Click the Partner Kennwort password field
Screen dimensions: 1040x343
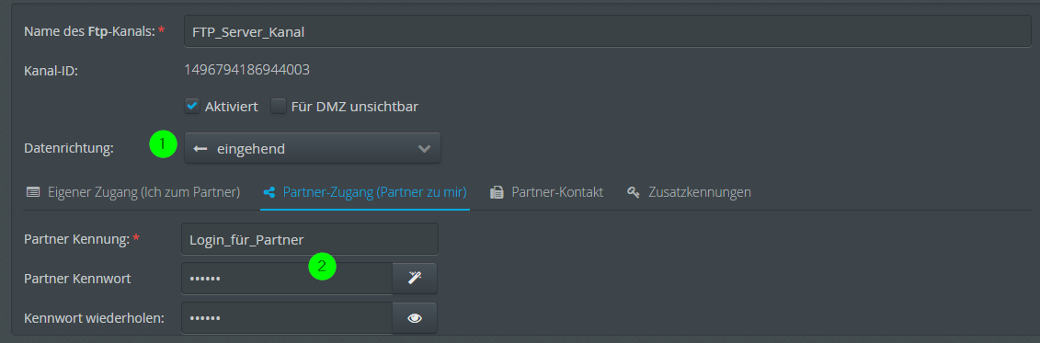pyautogui.click(x=287, y=278)
